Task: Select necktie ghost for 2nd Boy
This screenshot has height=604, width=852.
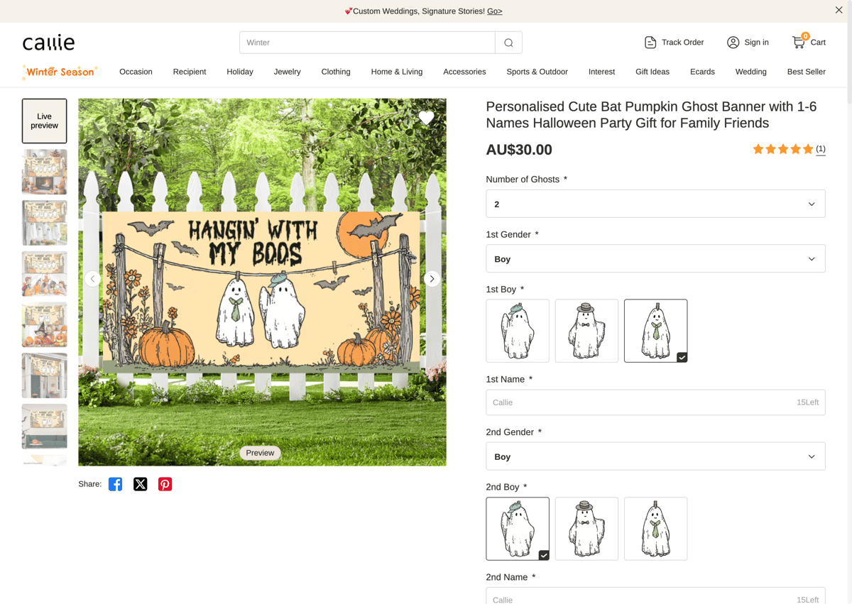Action: point(655,529)
